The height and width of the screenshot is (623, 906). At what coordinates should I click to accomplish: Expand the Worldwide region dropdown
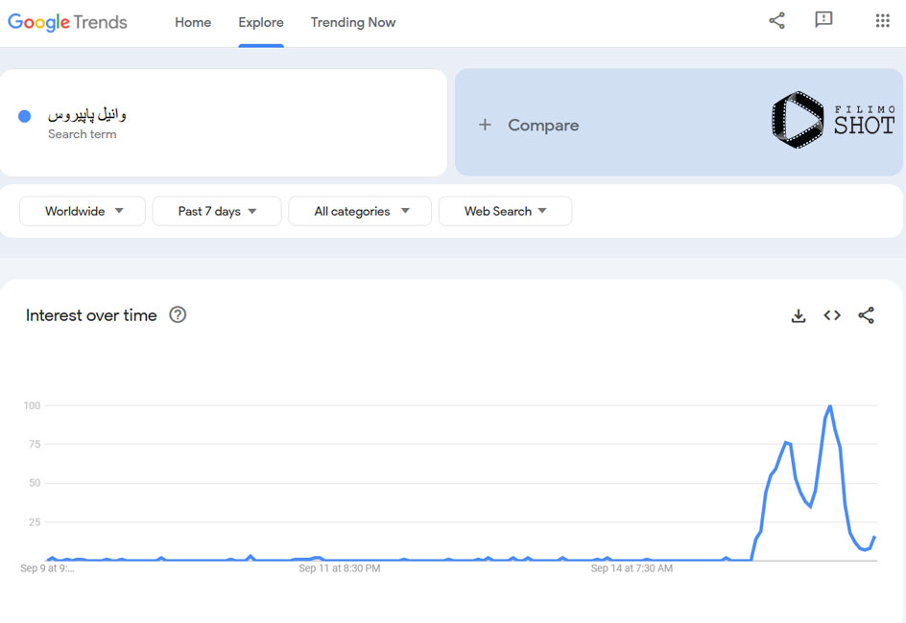coord(82,211)
